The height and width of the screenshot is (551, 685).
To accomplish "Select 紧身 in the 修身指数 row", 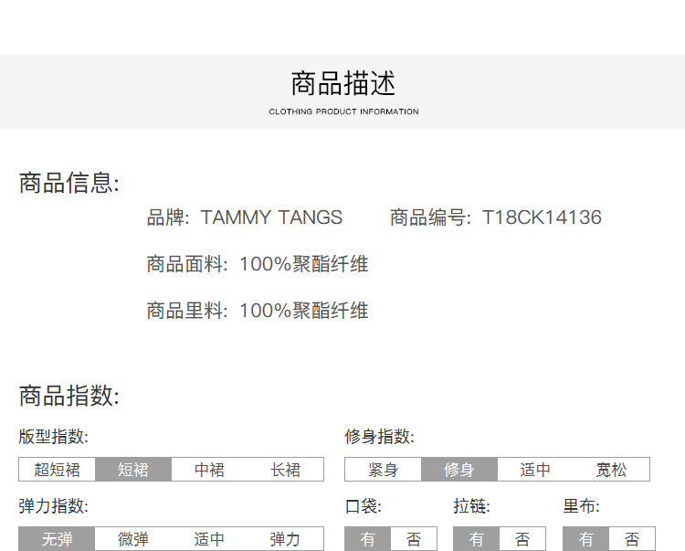I will (383, 470).
